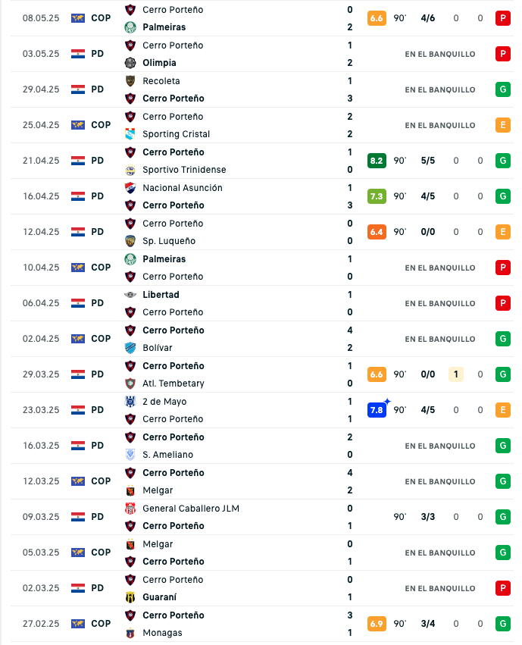Open the 8.2 rating badge
This screenshot has height=645, width=522.
tap(377, 161)
